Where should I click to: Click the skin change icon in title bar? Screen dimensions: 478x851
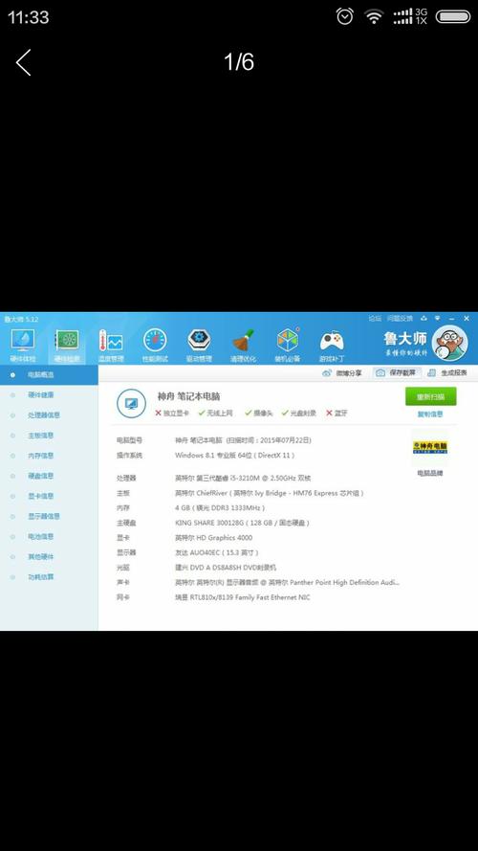[424, 318]
